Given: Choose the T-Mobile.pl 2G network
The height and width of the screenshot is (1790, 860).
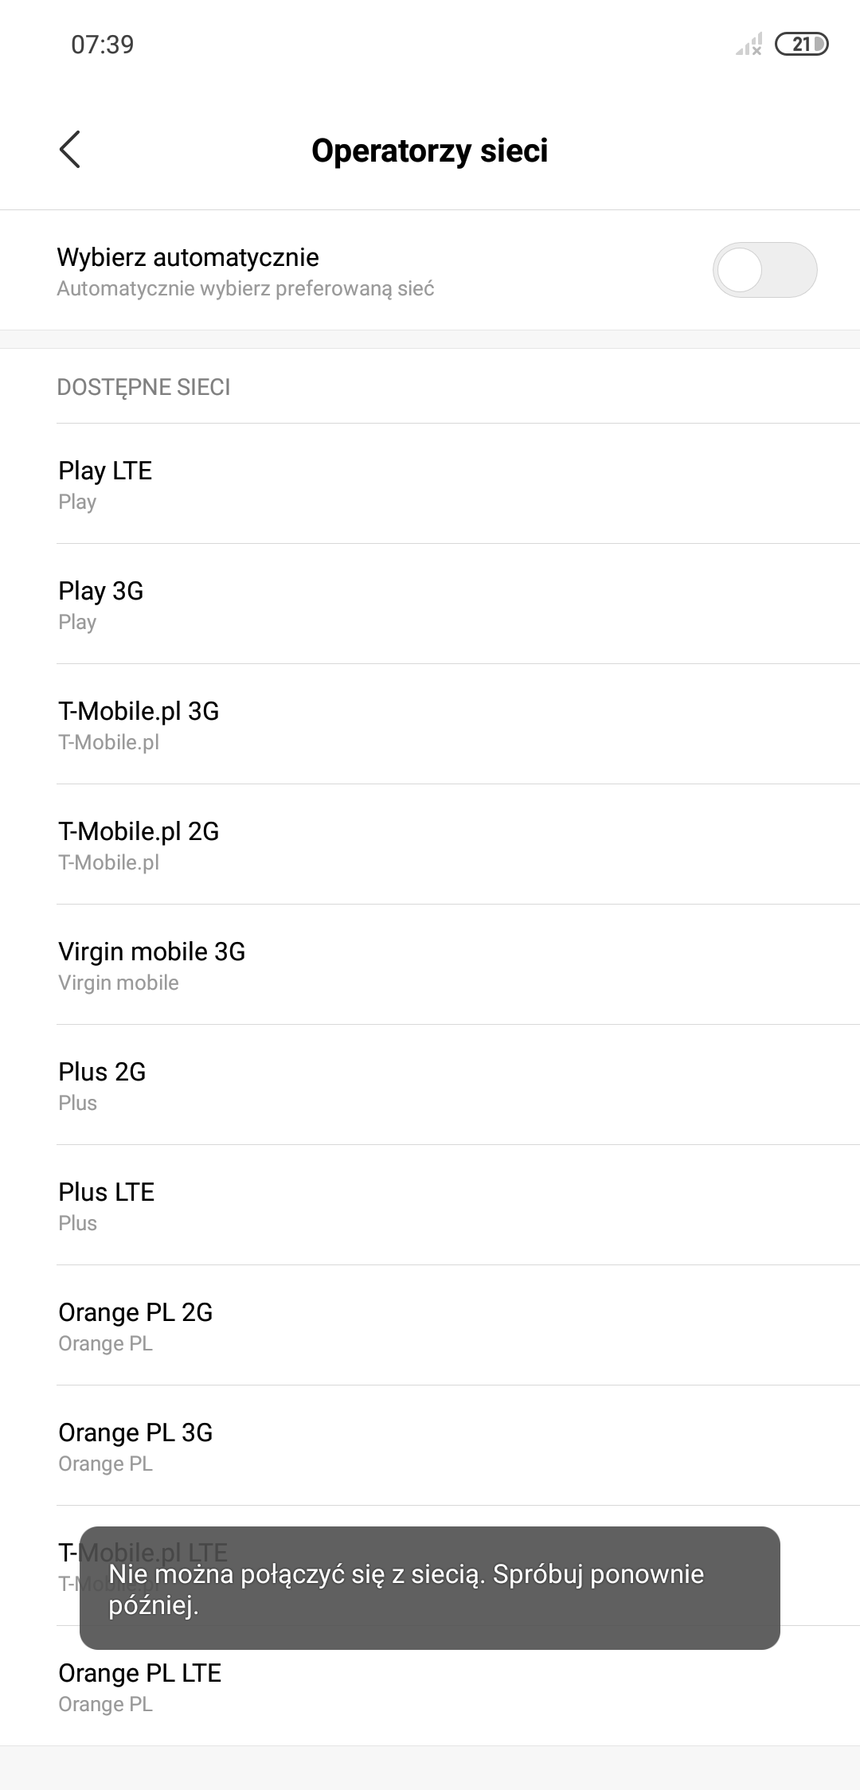Looking at the screenshot, I should (x=430, y=845).
